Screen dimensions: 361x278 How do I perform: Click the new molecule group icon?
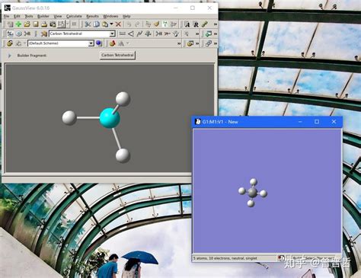[10, 24]
